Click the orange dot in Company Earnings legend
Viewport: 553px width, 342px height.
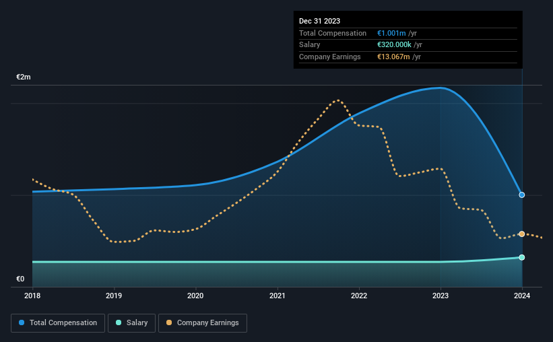169,322
